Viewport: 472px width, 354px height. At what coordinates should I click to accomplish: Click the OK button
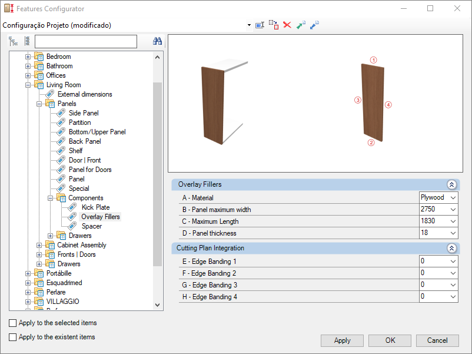390,340
